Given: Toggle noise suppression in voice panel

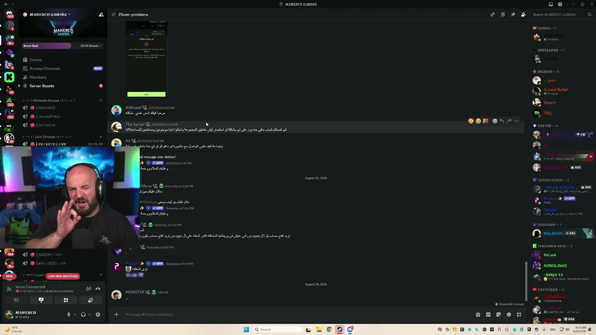Looking at the screenshot, I should 88,289.
